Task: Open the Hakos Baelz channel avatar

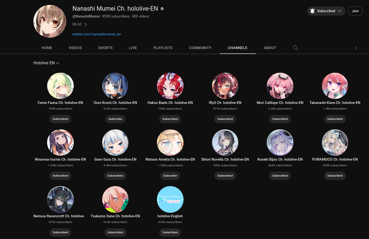Action: tap(170, 86)
